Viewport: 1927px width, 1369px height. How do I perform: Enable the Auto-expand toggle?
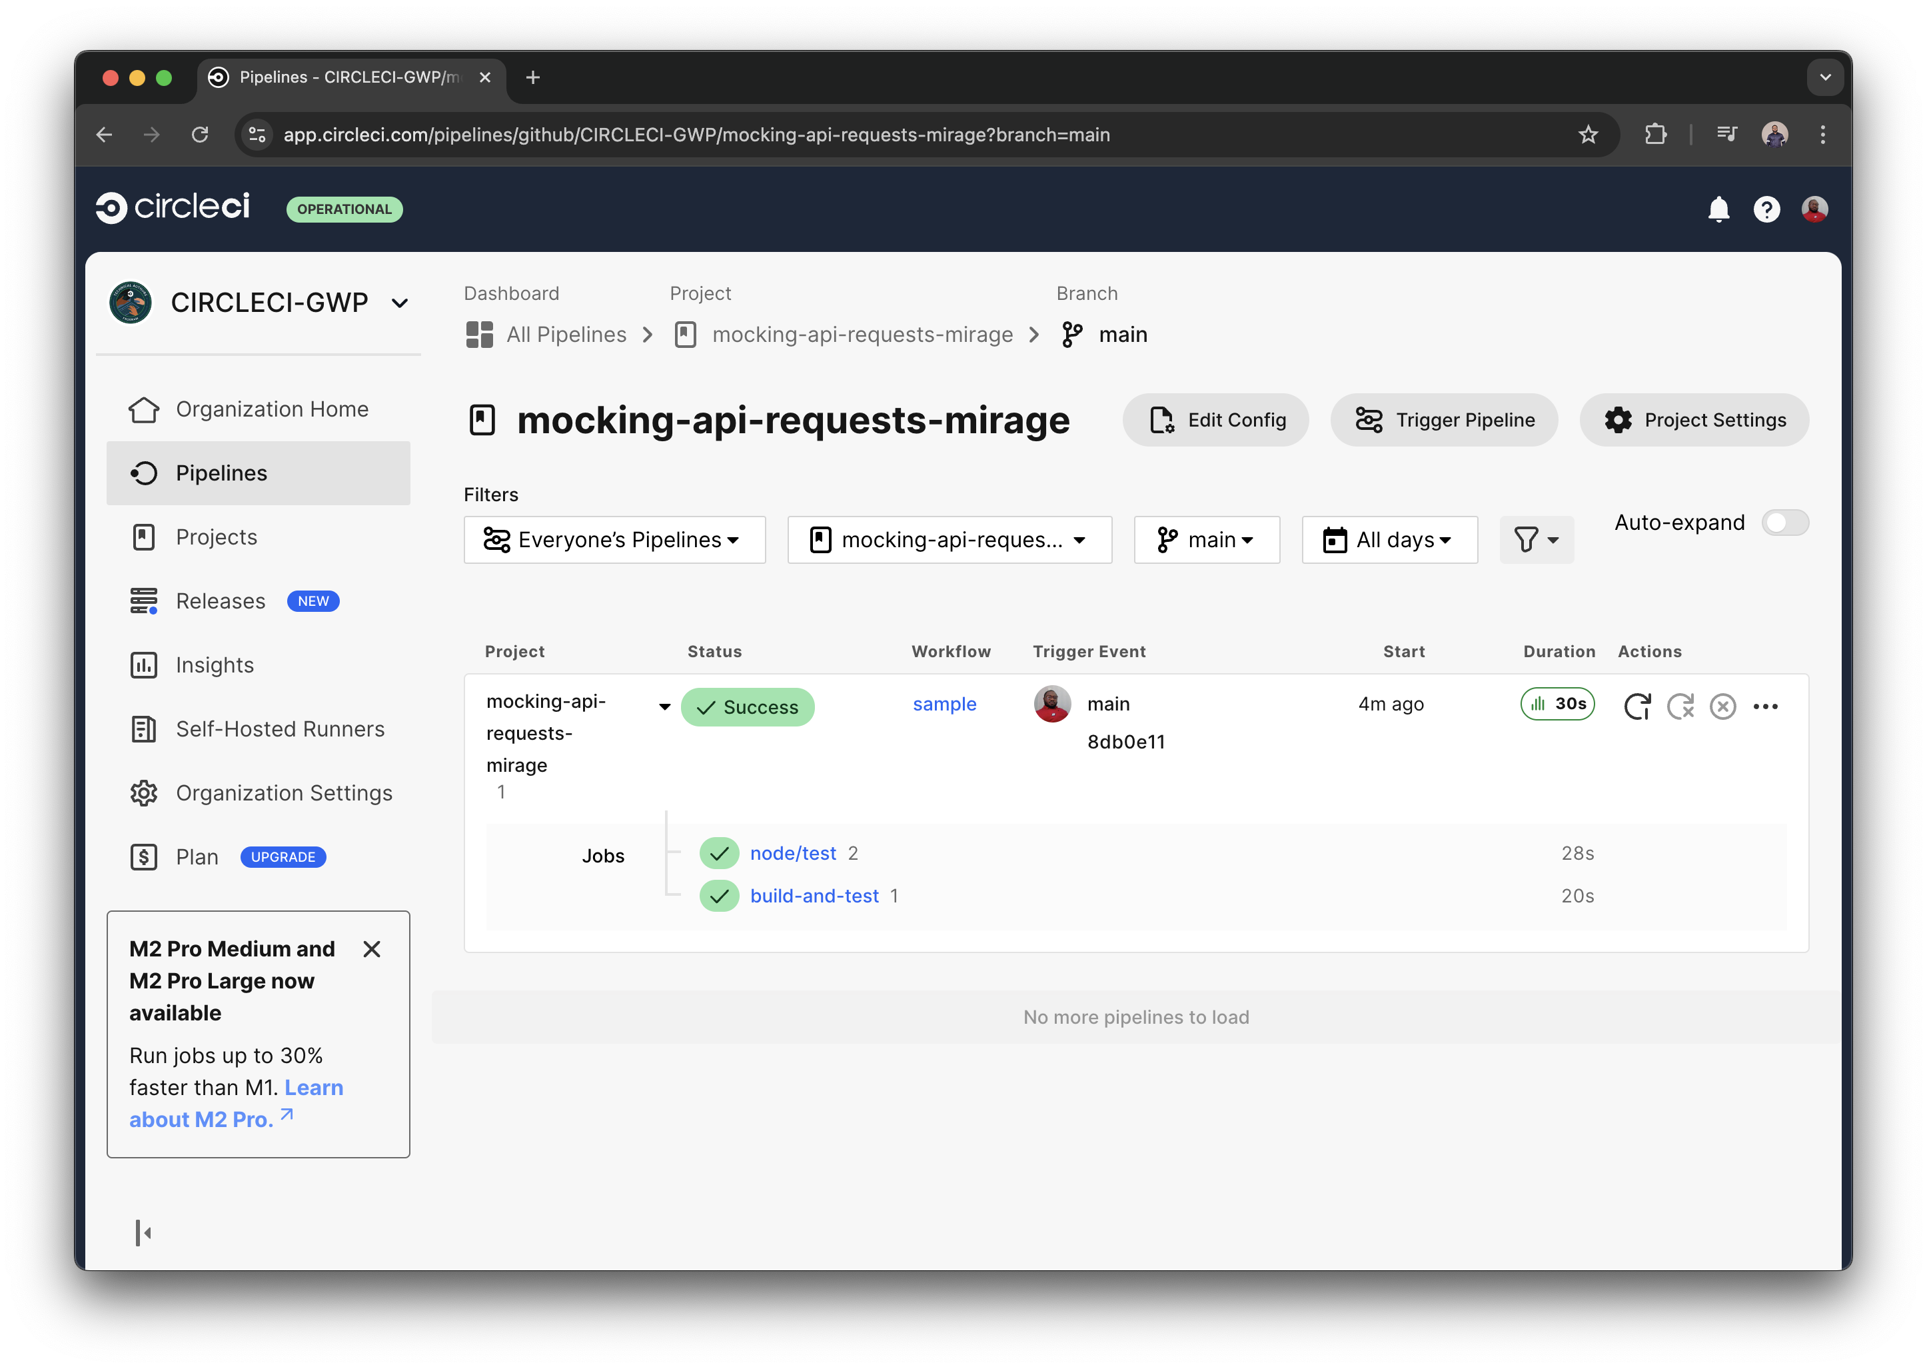[1784, 523]
